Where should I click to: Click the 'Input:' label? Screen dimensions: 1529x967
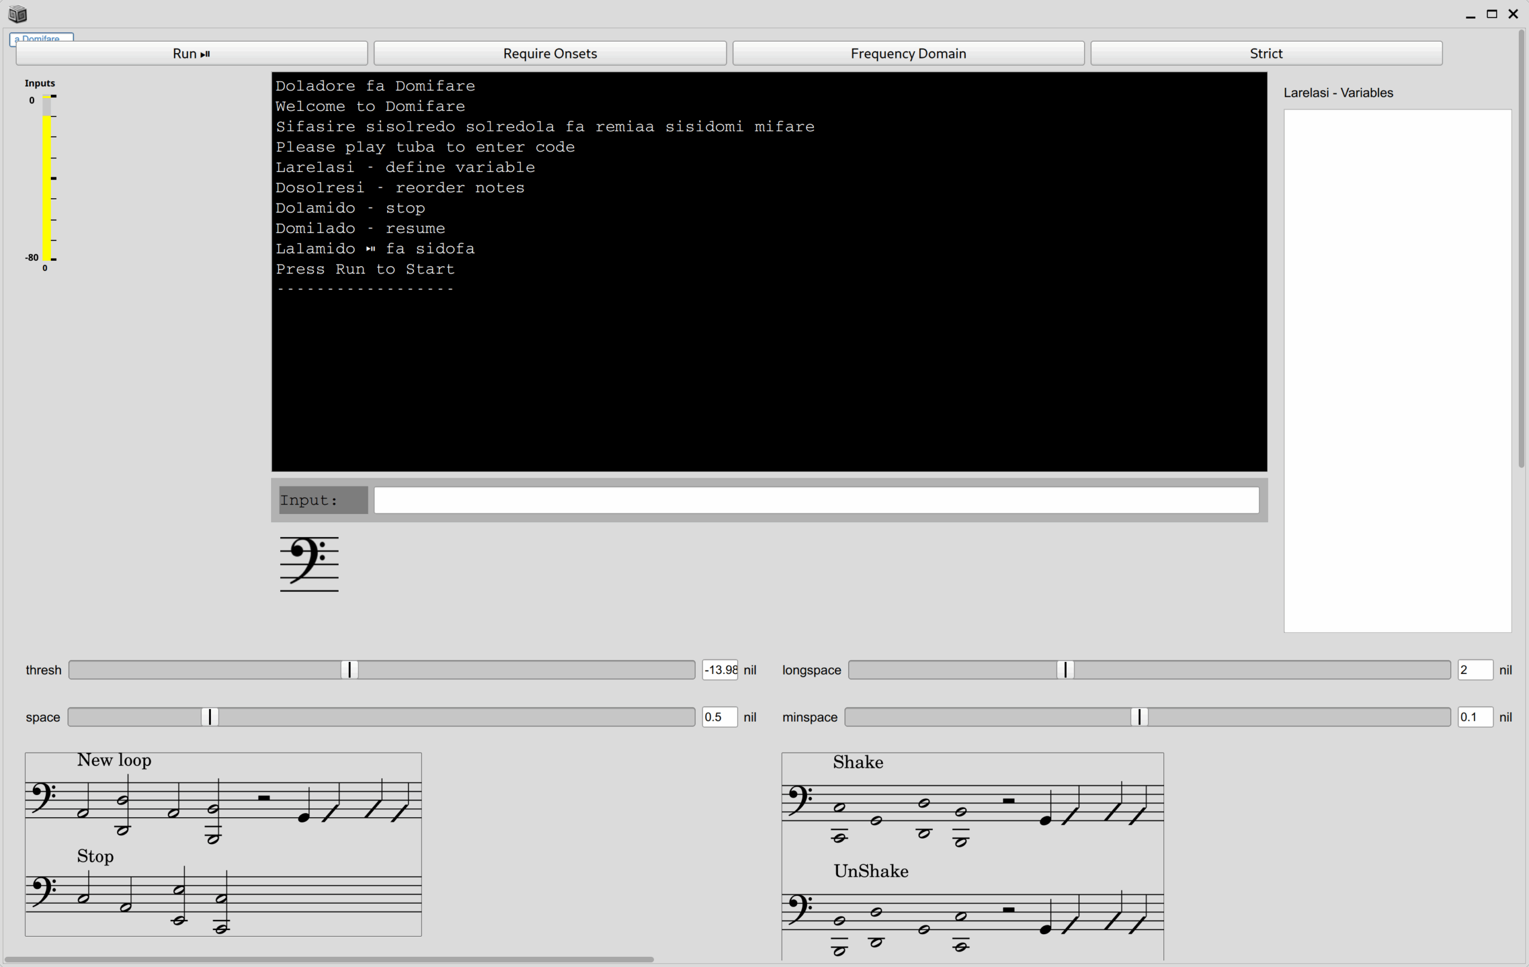pyautogui.click(x=323, y=500)
